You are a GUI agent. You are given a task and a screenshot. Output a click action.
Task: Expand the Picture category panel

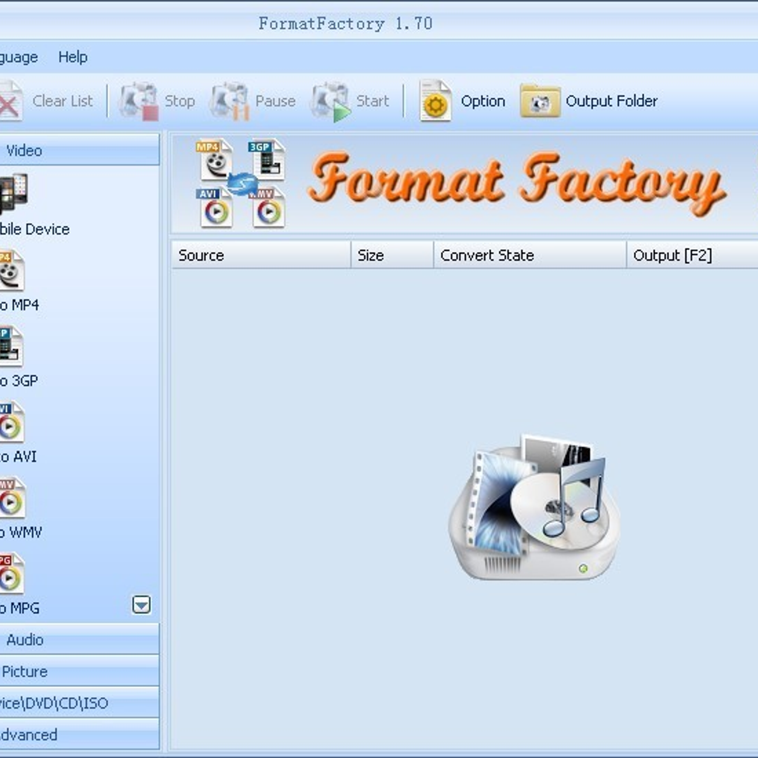tap(79, 671)
